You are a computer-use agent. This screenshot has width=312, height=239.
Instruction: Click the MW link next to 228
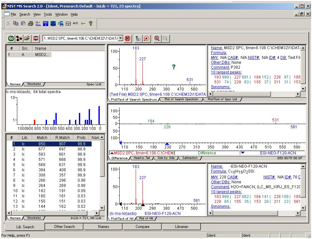(215, 177)
